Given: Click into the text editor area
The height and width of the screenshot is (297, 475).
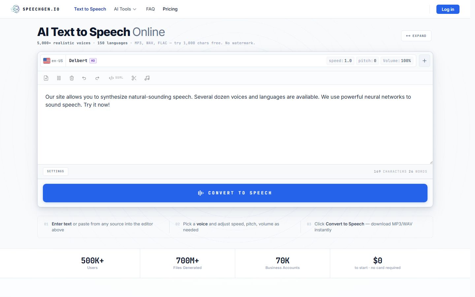Looking at the screenshot, I should (235, 124).
